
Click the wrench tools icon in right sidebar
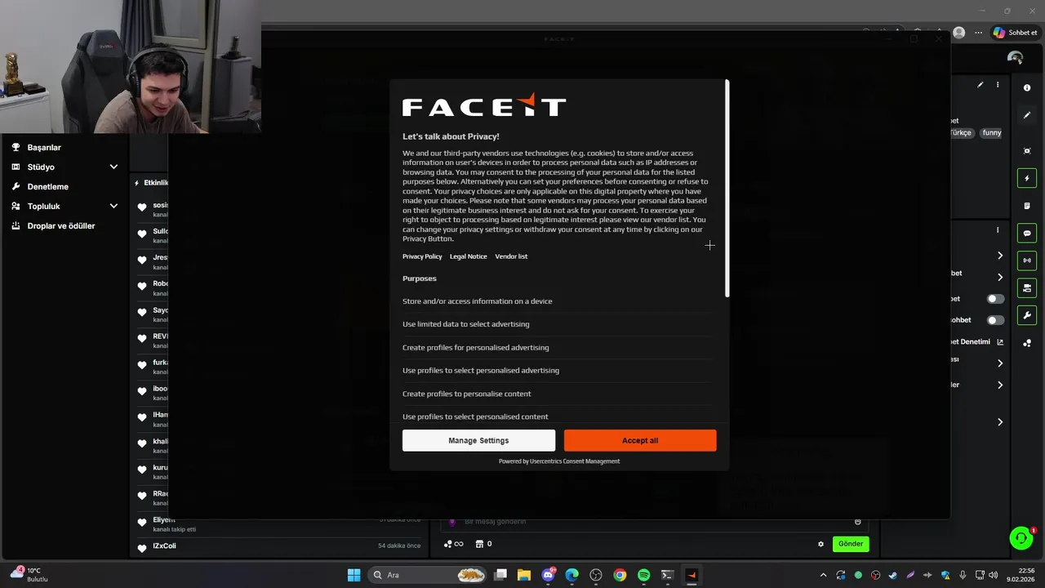tap(1027, 315)
